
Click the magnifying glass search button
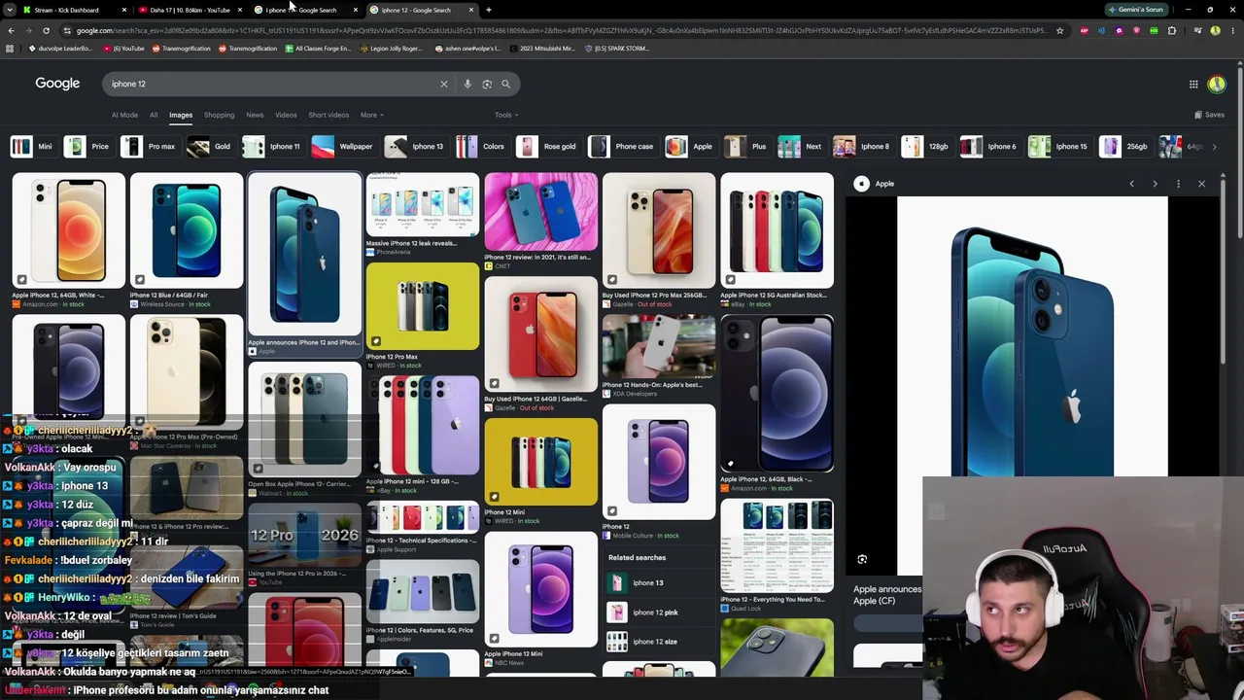pyautogui.click(x=505, y=84)
